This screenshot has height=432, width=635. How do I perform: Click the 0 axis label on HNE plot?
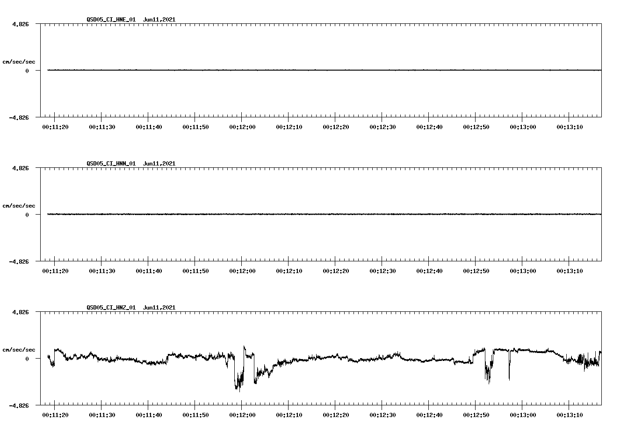27,71
